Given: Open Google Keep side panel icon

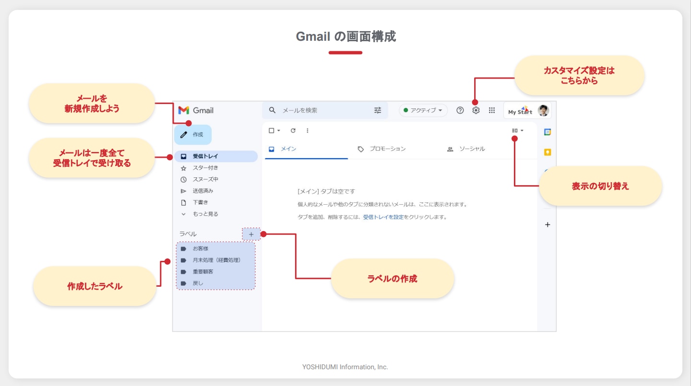Looking at the screenshot, I should [x=548, y=152].
